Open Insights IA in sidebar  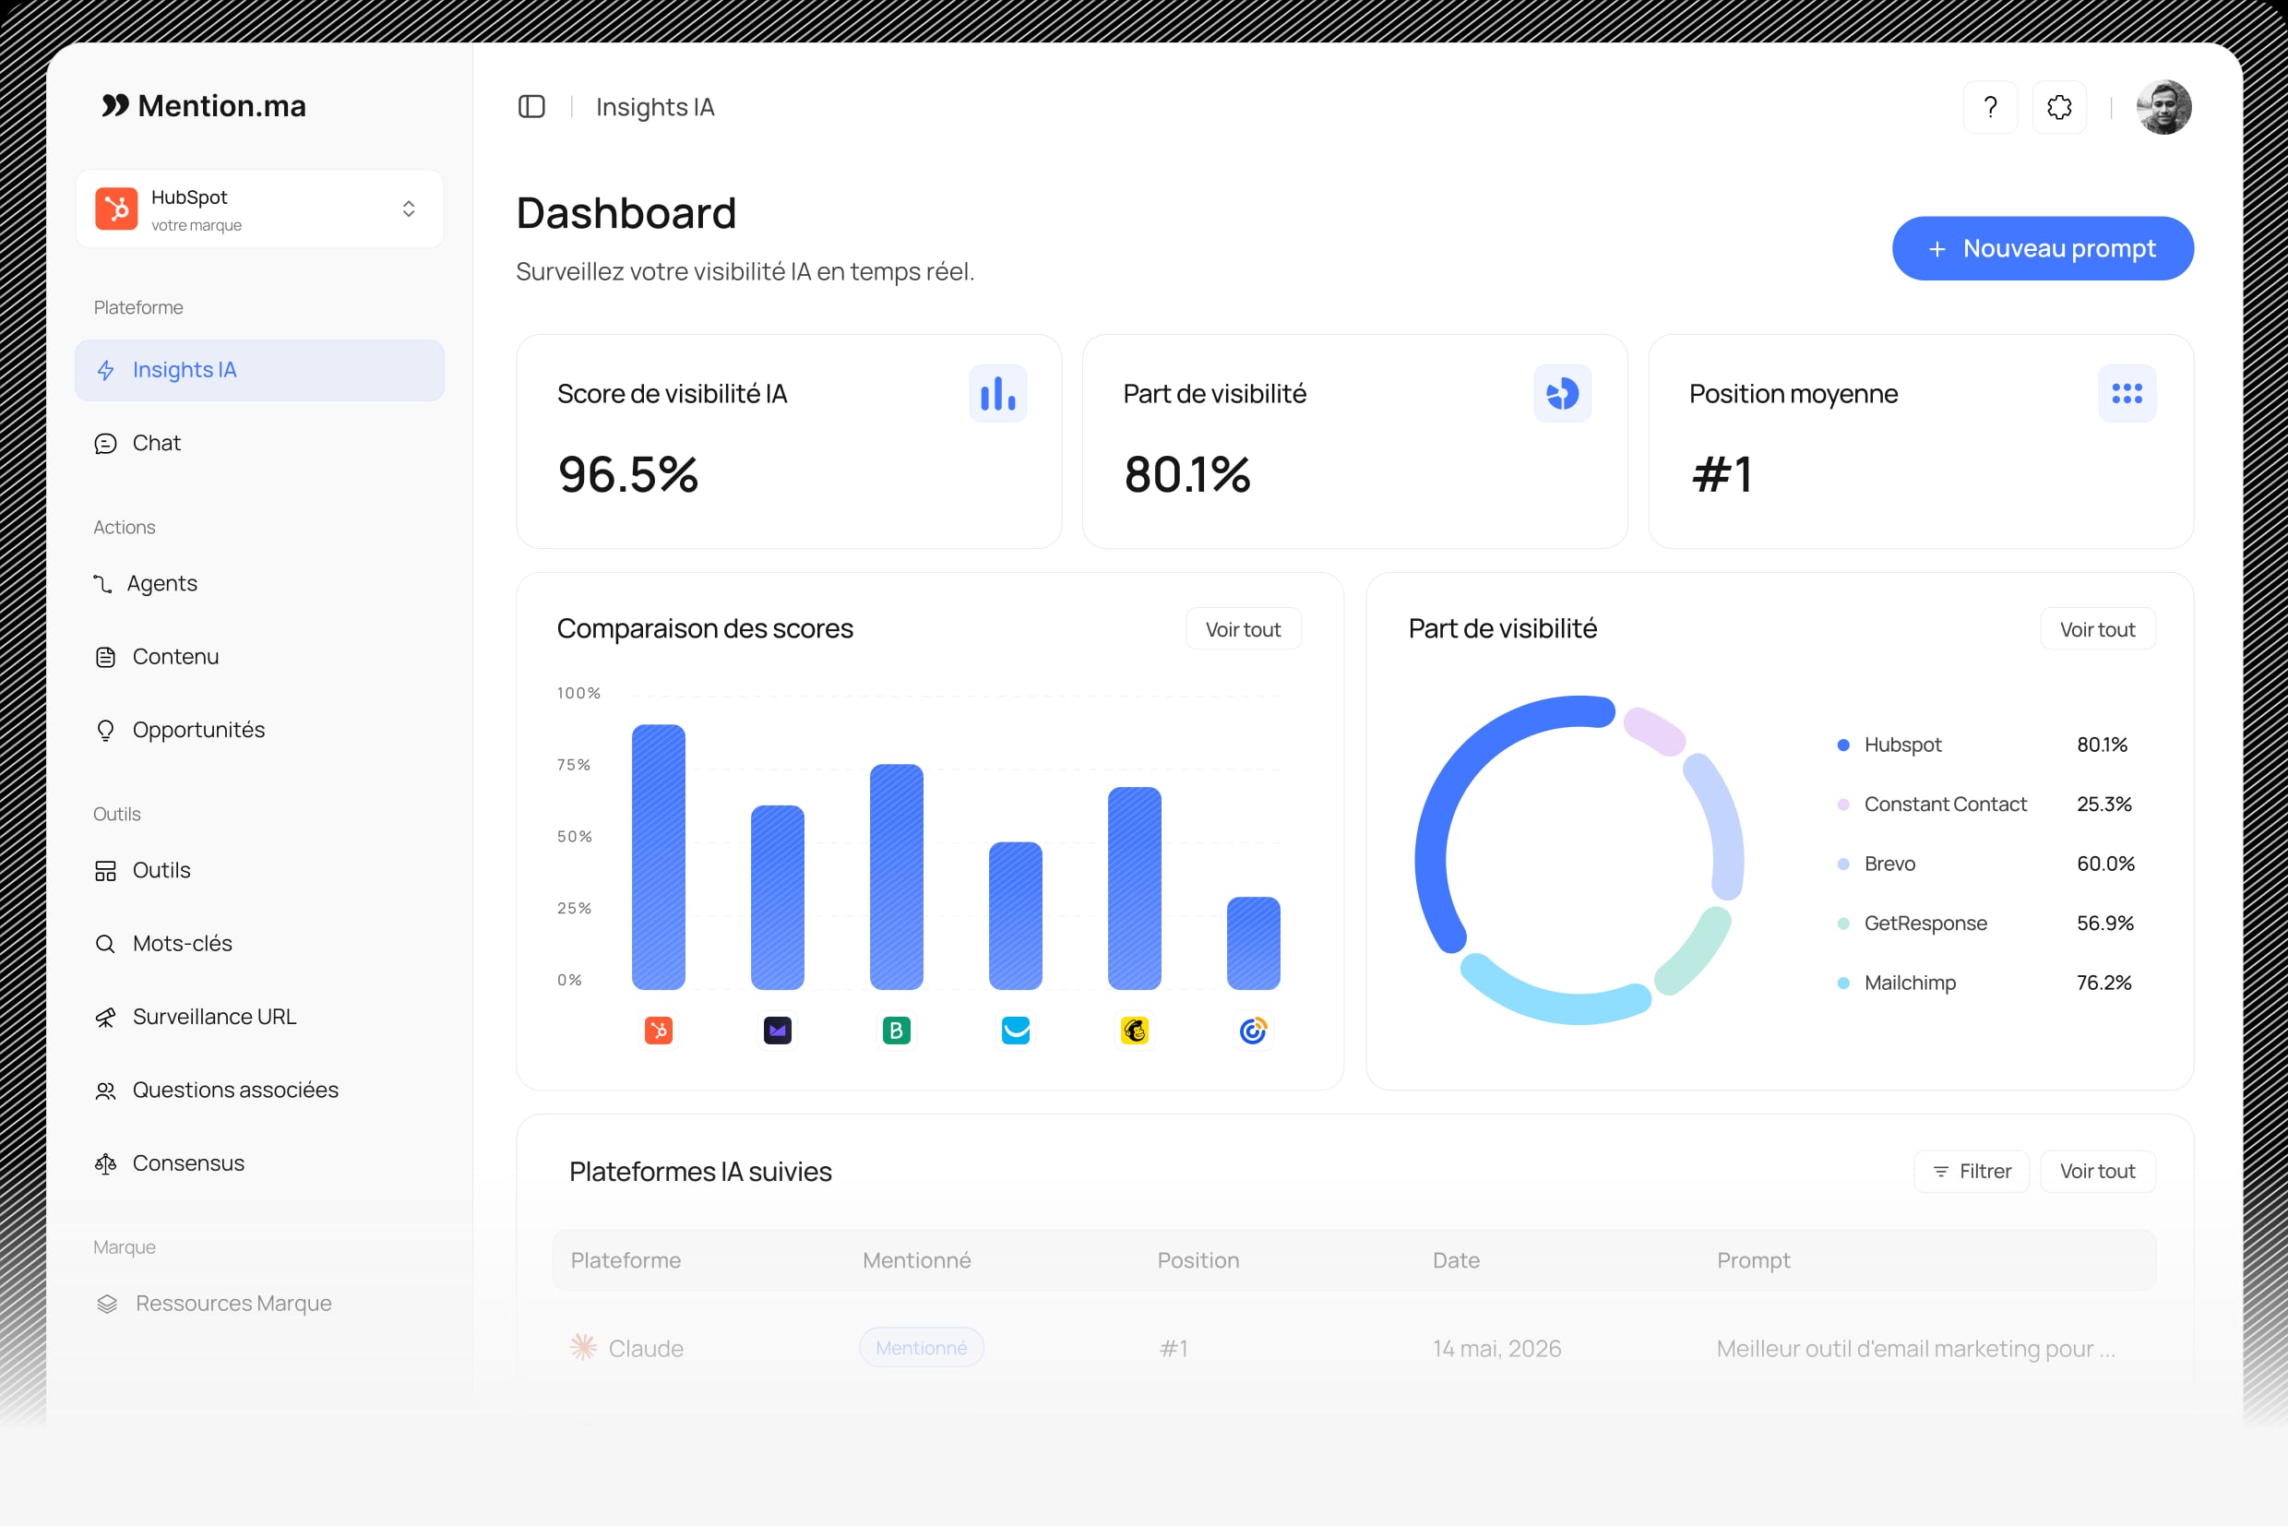(260, 370)
